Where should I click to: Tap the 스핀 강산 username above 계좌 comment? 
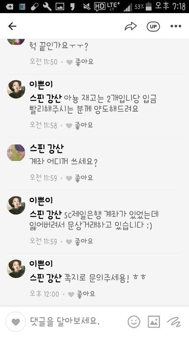(46, 149)
